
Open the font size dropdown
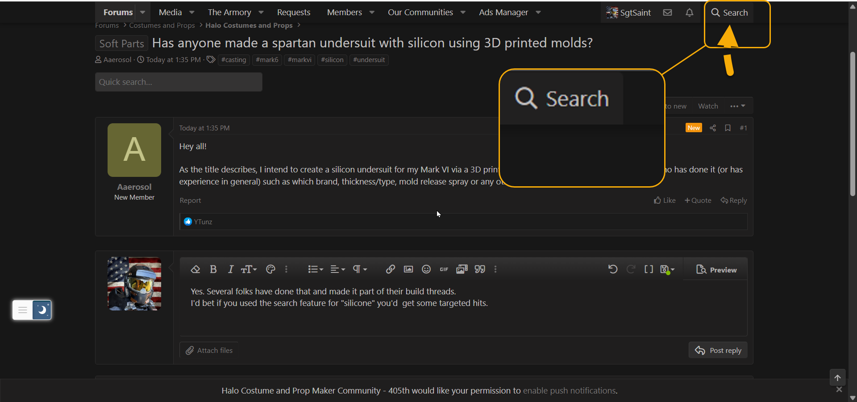249,269
